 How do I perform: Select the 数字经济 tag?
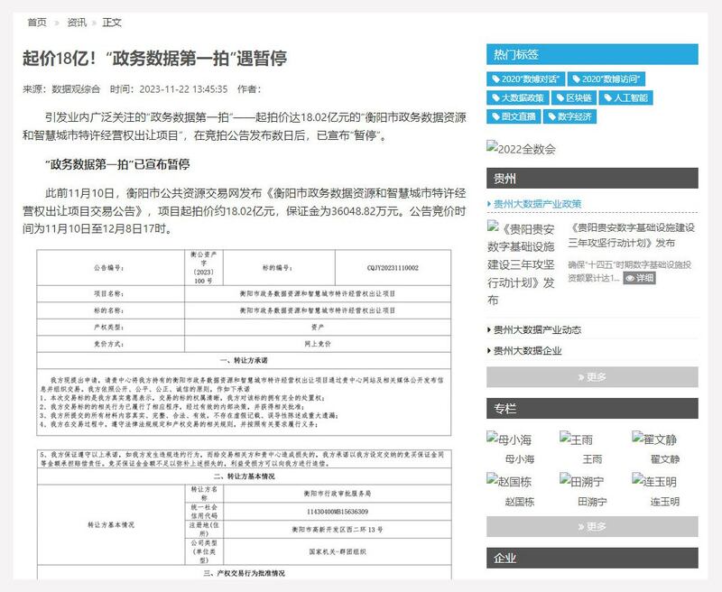pyautogui.click(x=569, y=116)
